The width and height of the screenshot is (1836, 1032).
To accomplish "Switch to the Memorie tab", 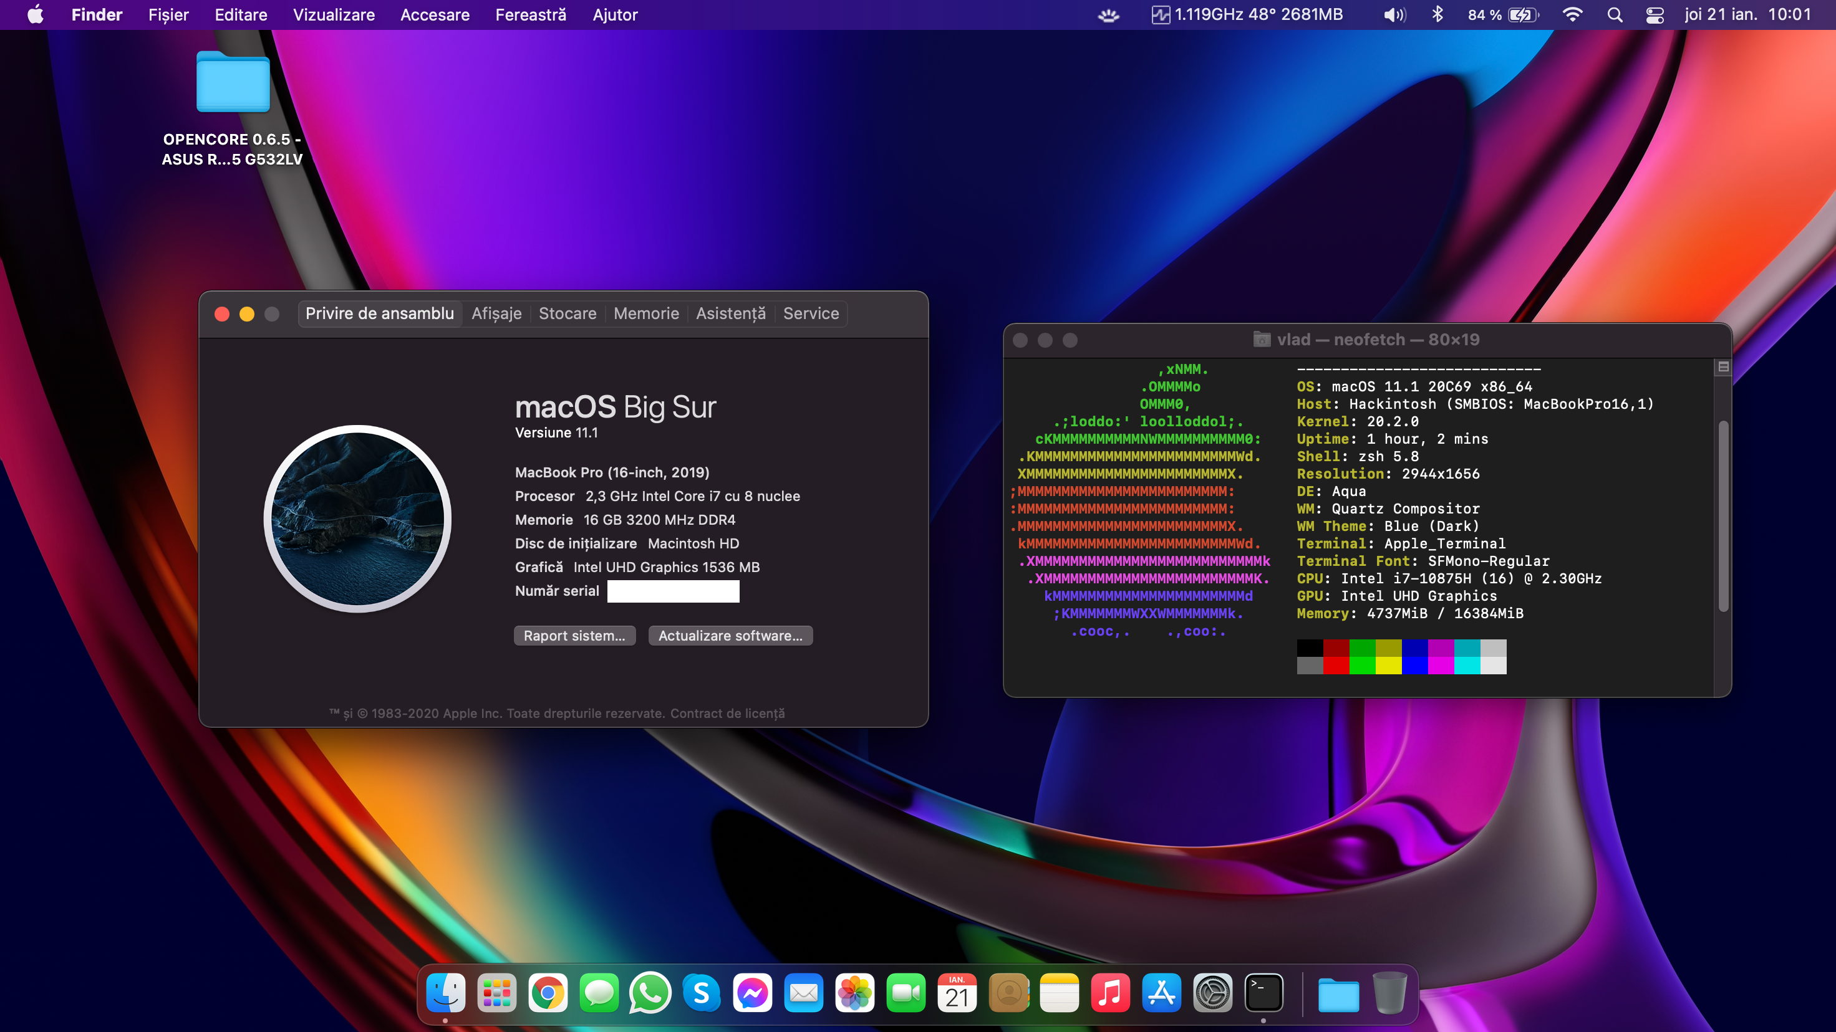I will (x=647, y=313).
